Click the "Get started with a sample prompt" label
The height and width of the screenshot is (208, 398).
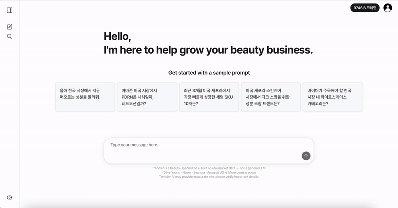click(209, 73)
